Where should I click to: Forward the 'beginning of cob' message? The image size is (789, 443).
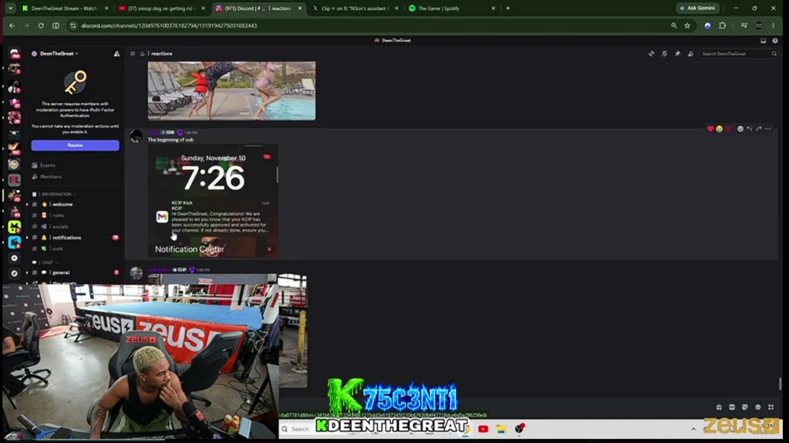click(x=758, y=129)
